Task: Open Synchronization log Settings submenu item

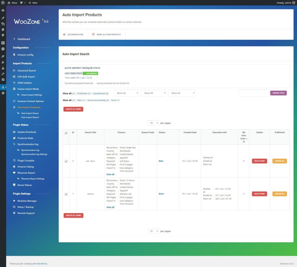Action: pos(34,154)
